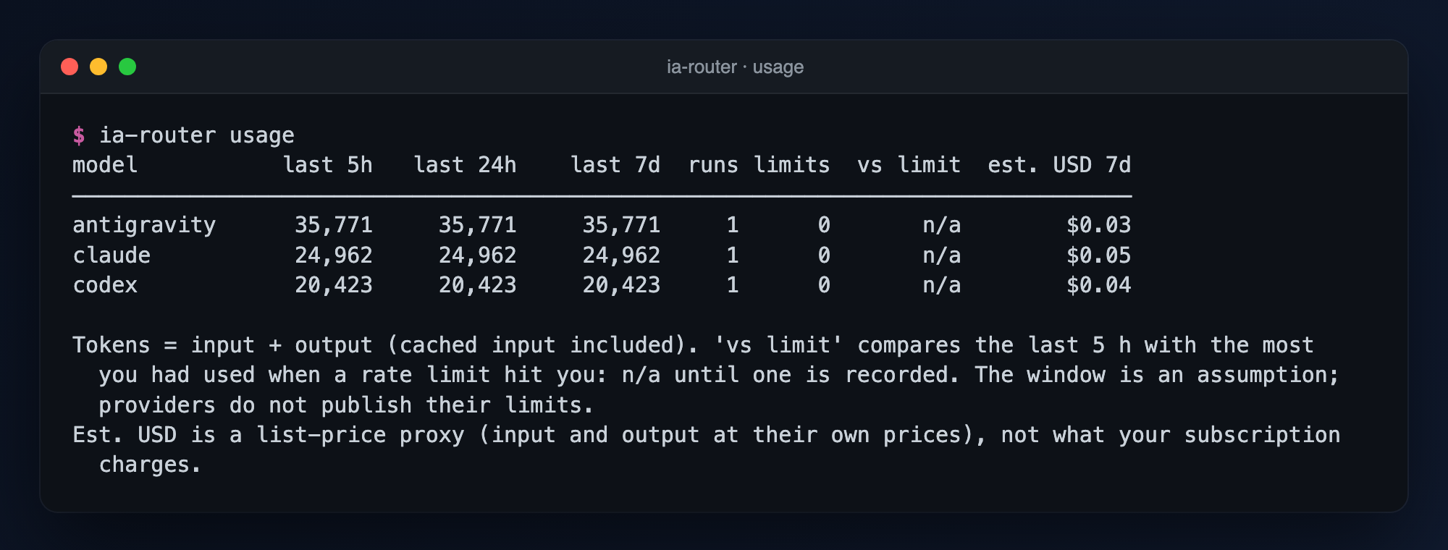Click codex's last 24h token count
The width and height of the screenshot is (1448, 550).
point(478,285)
